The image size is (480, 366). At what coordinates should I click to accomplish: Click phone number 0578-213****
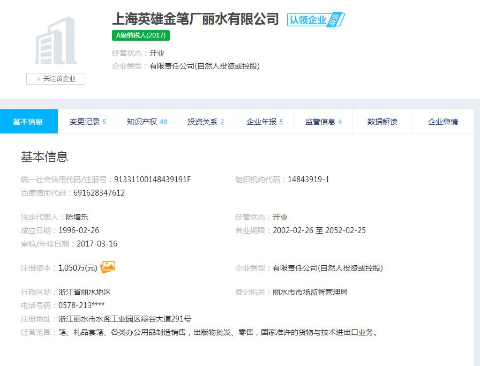coord(81,305)
